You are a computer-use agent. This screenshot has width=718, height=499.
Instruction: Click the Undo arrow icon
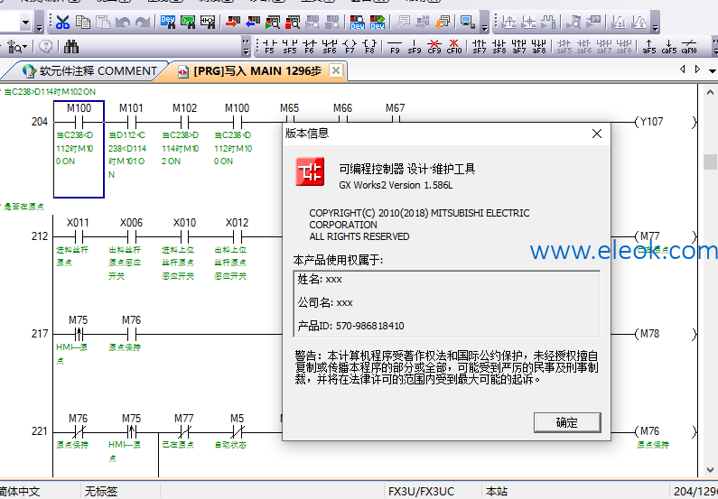123,22
